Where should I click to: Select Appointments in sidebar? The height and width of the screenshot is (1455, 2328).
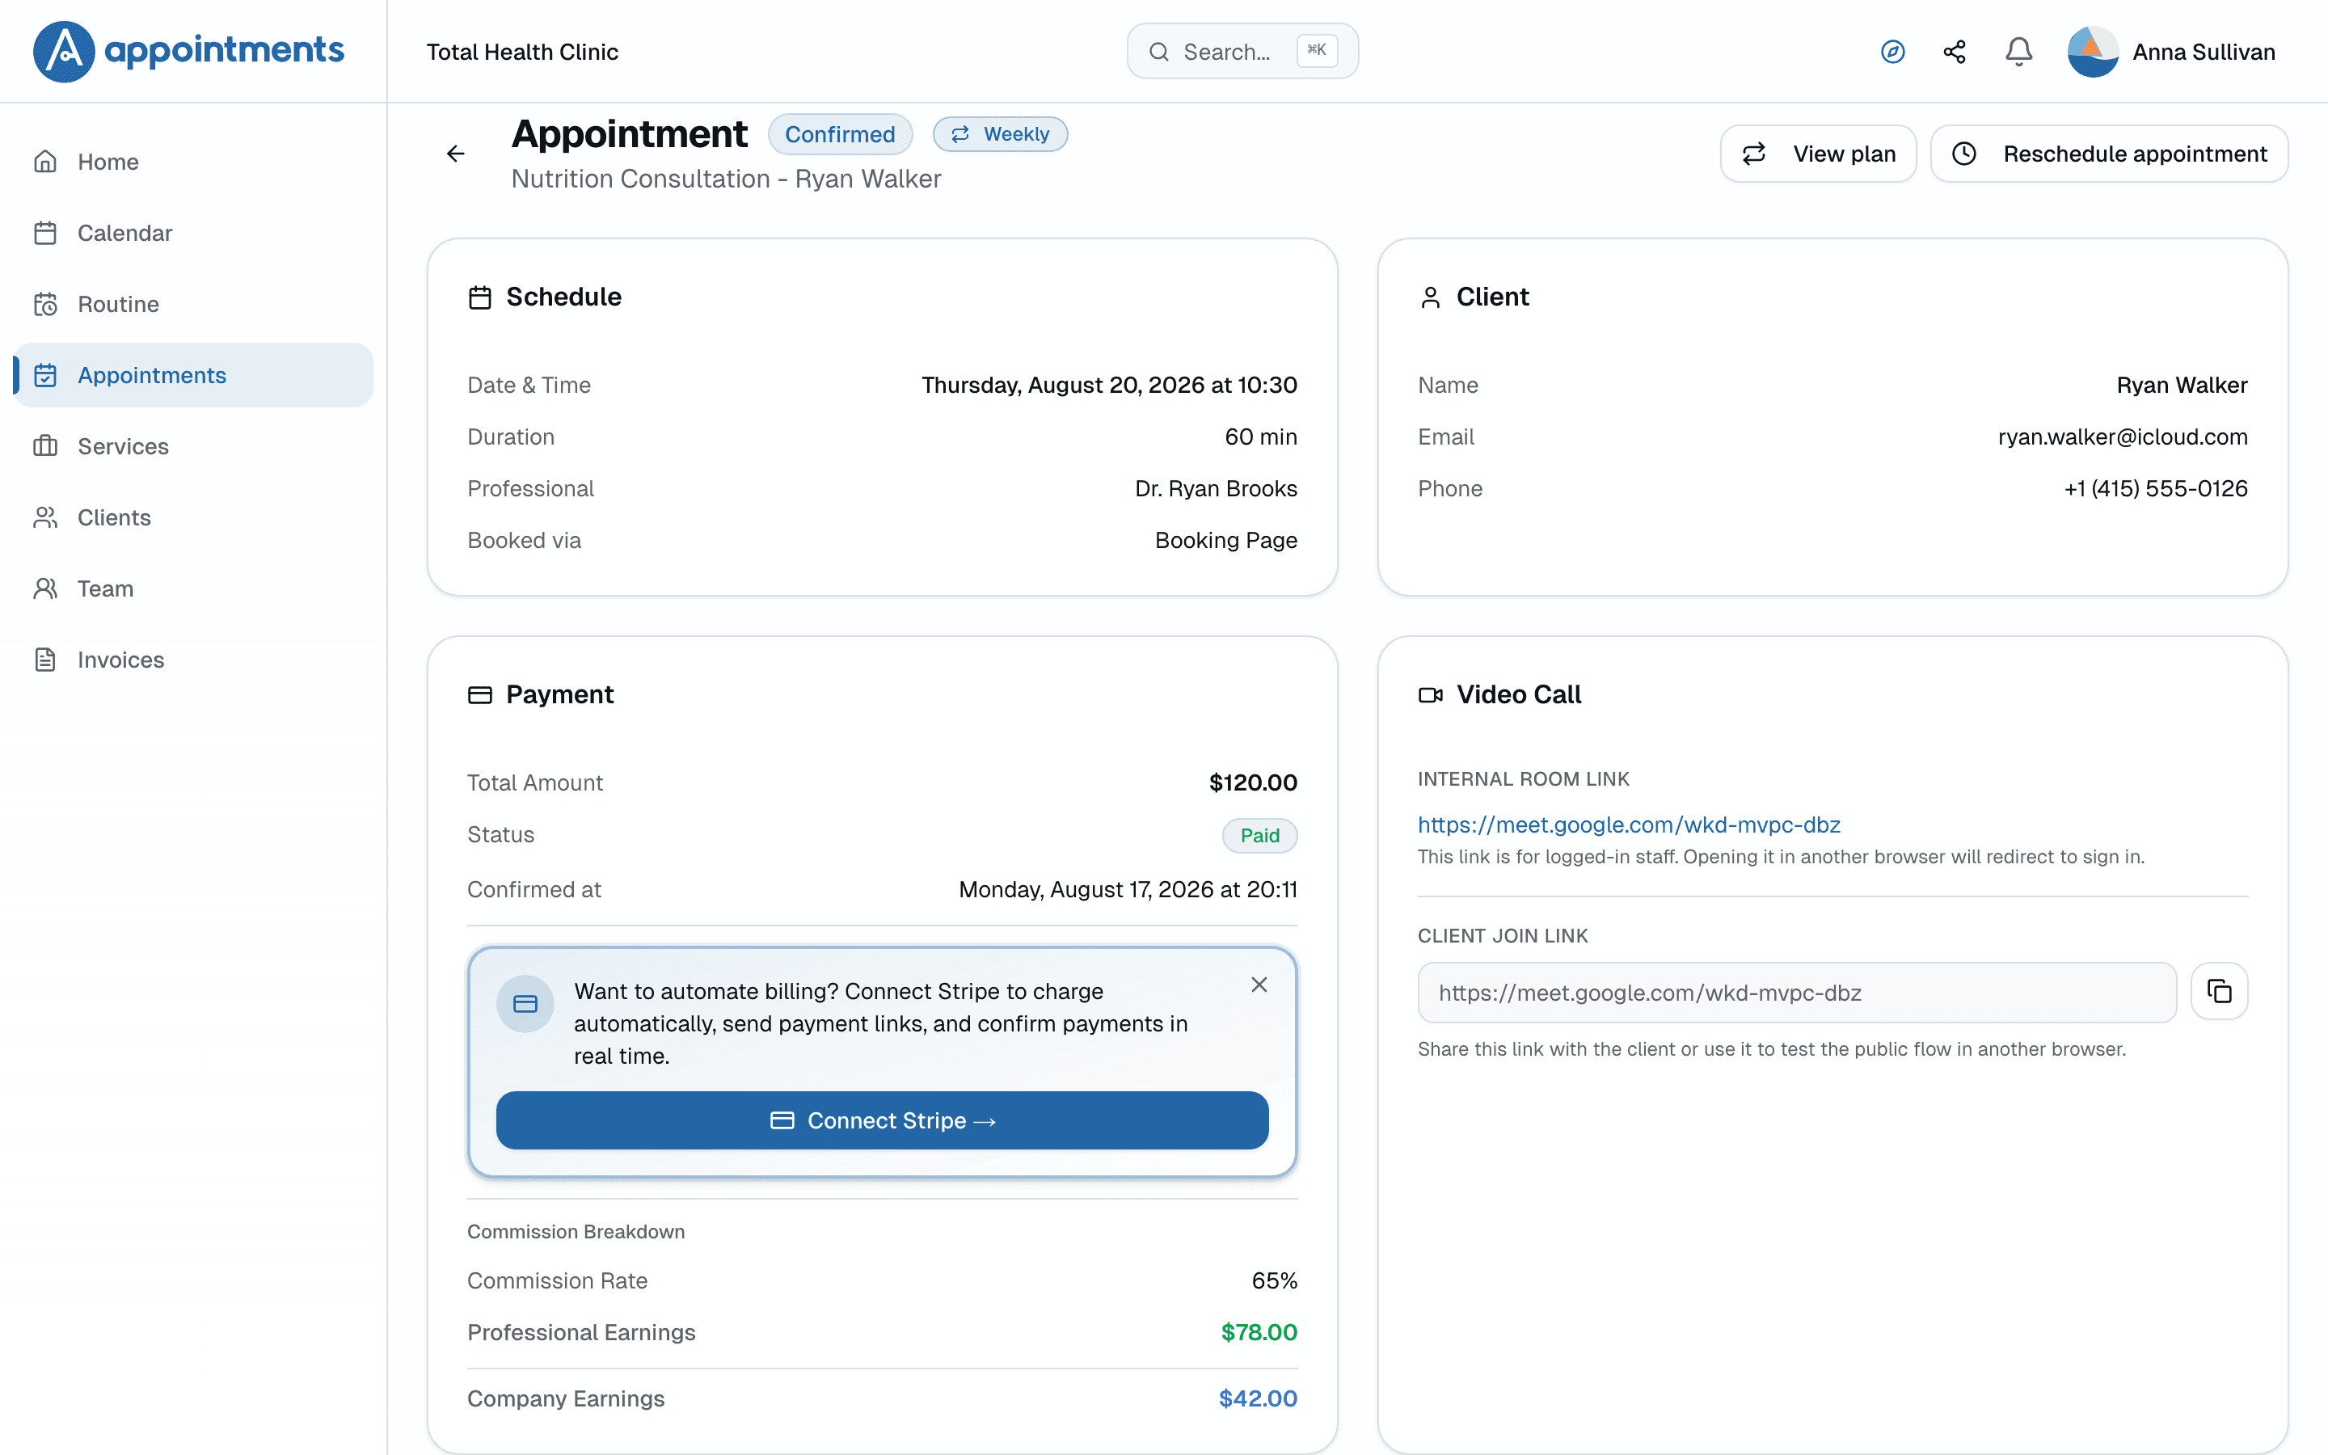click(193, 375)
